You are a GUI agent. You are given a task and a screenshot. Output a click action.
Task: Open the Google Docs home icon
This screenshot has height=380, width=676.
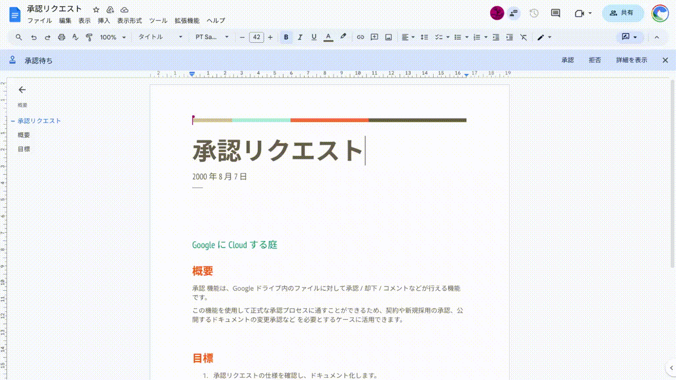click(x=15, y=14)
